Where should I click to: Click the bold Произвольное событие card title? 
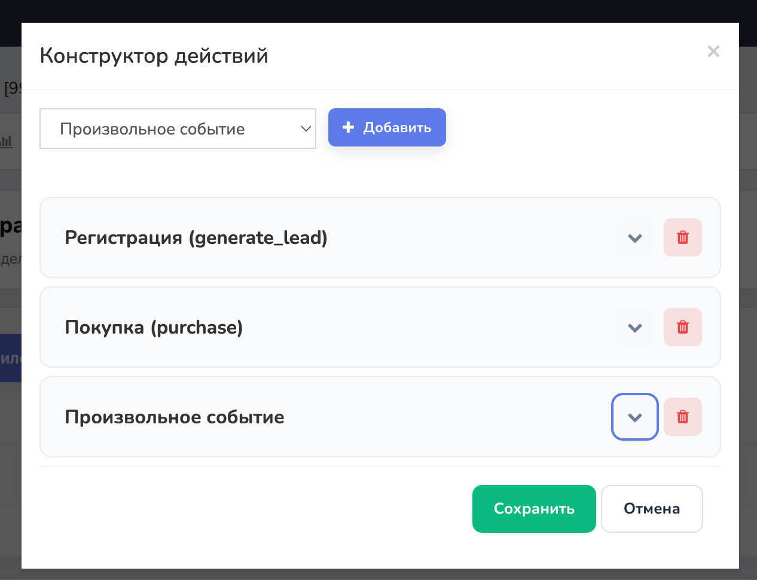pos(175,417)
